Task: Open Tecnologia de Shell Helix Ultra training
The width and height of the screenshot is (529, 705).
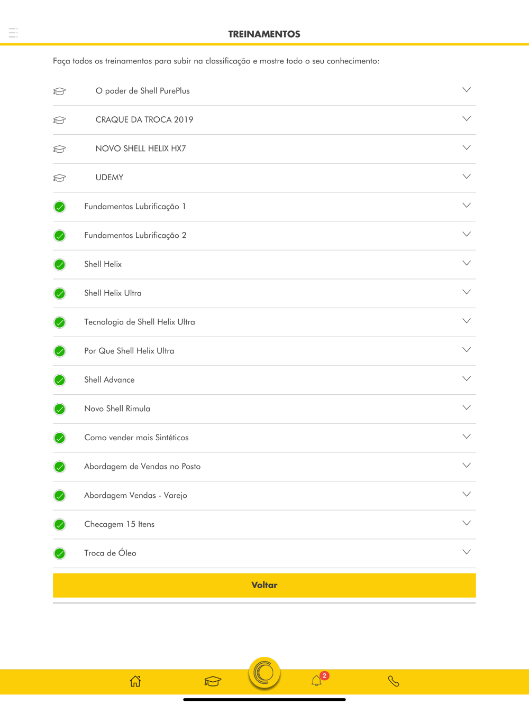Action: coord(264,322)
